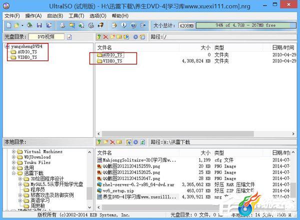
Task: Expand the MySQL5.5从零开始学光盘 folder node
Action: (x=20, y=184)
